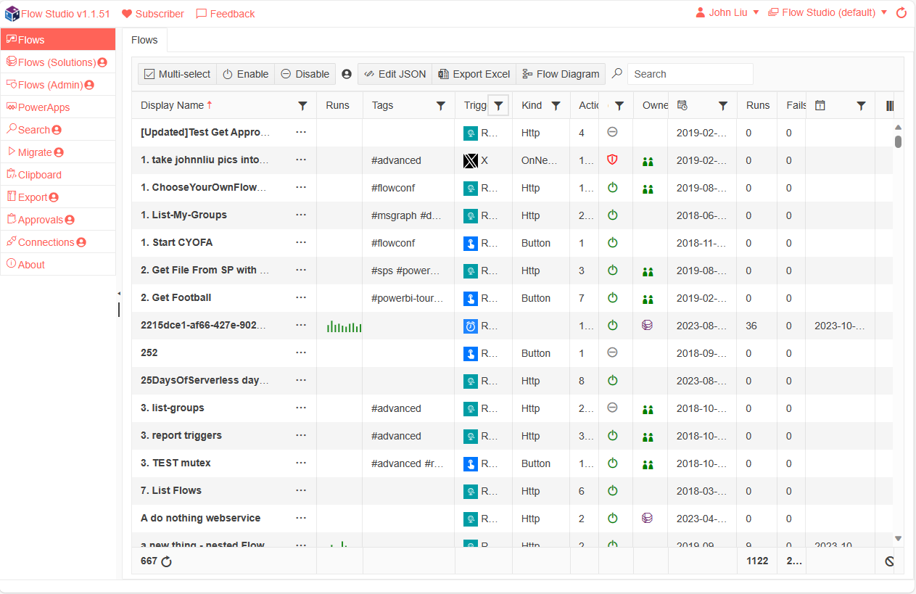Expand the Flow Studio (default) environment dropdown
This screenshot has height=594, width=916.
[x=828, y=12]
